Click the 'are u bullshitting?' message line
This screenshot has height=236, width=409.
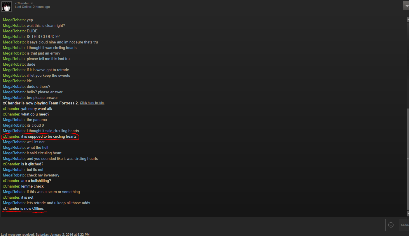click(x=27, y=181)
